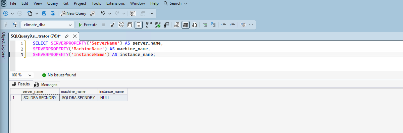403x133 pixels.
Task: Close the SQLQuery9 query tab
Action: 75,36
